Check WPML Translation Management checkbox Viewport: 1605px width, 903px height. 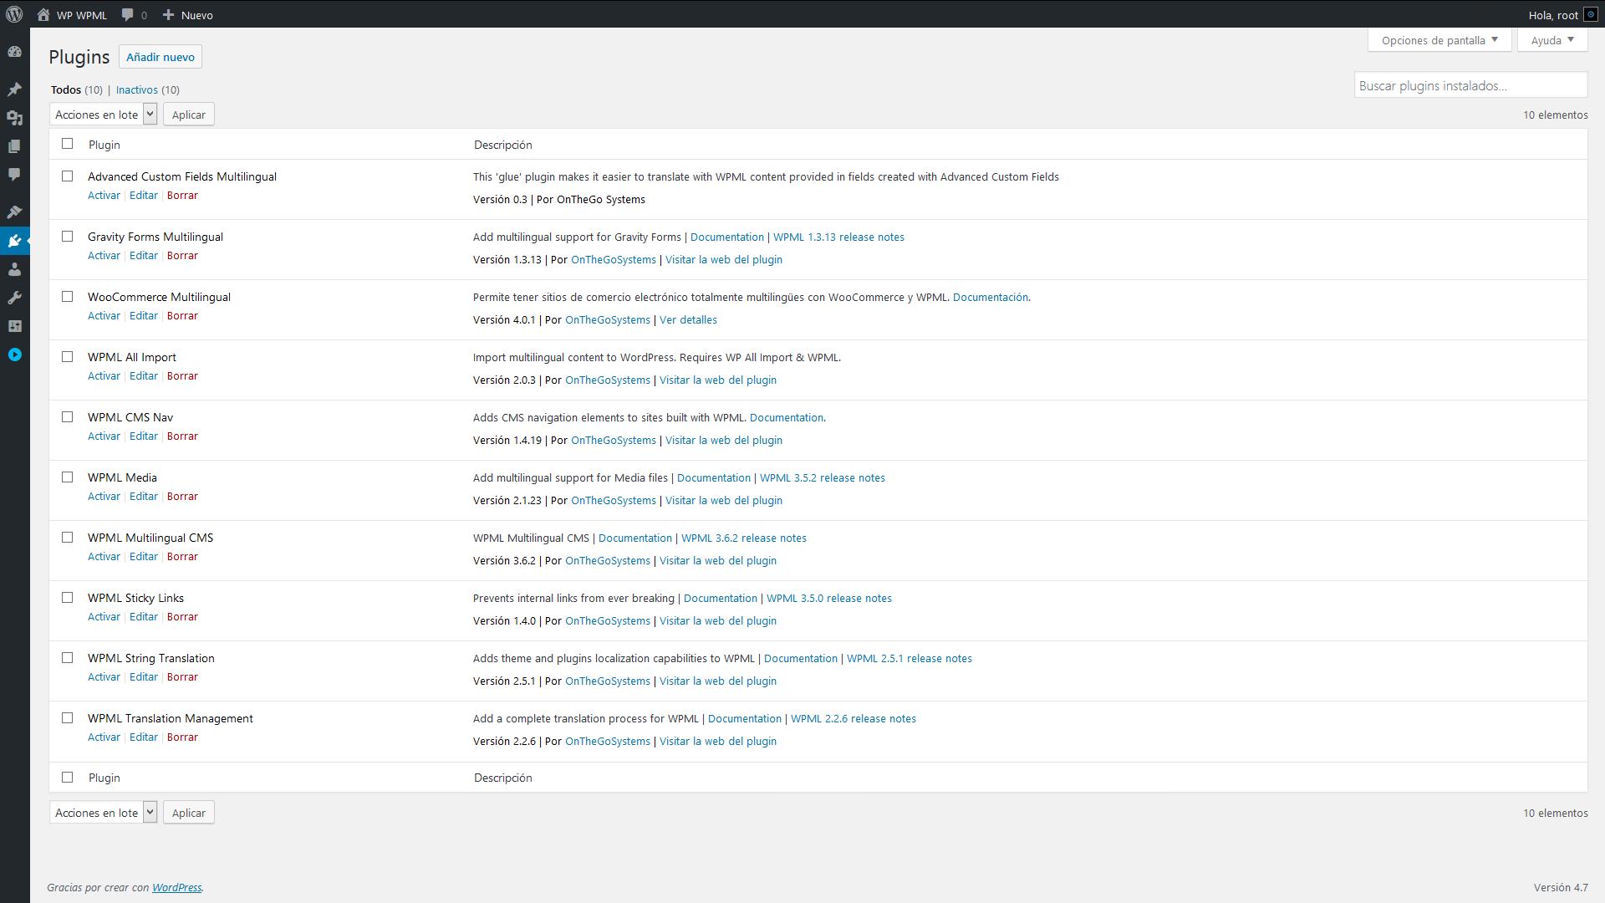pyautogui.click(x=68, y=718)
